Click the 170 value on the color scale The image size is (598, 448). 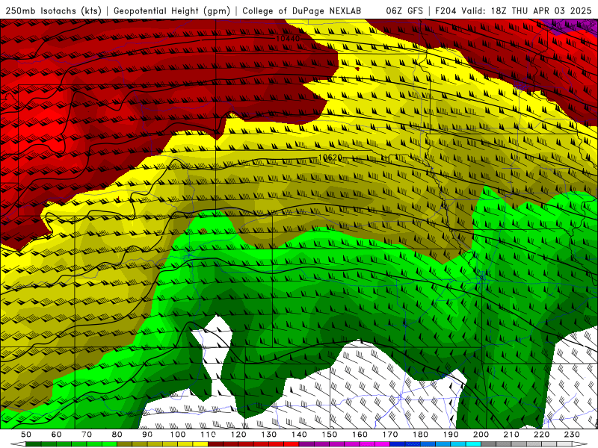(389, 435)
